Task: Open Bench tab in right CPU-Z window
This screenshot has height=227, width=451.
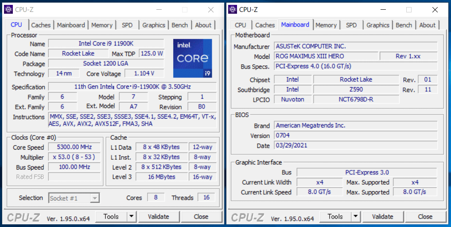Action: [404, 25]
